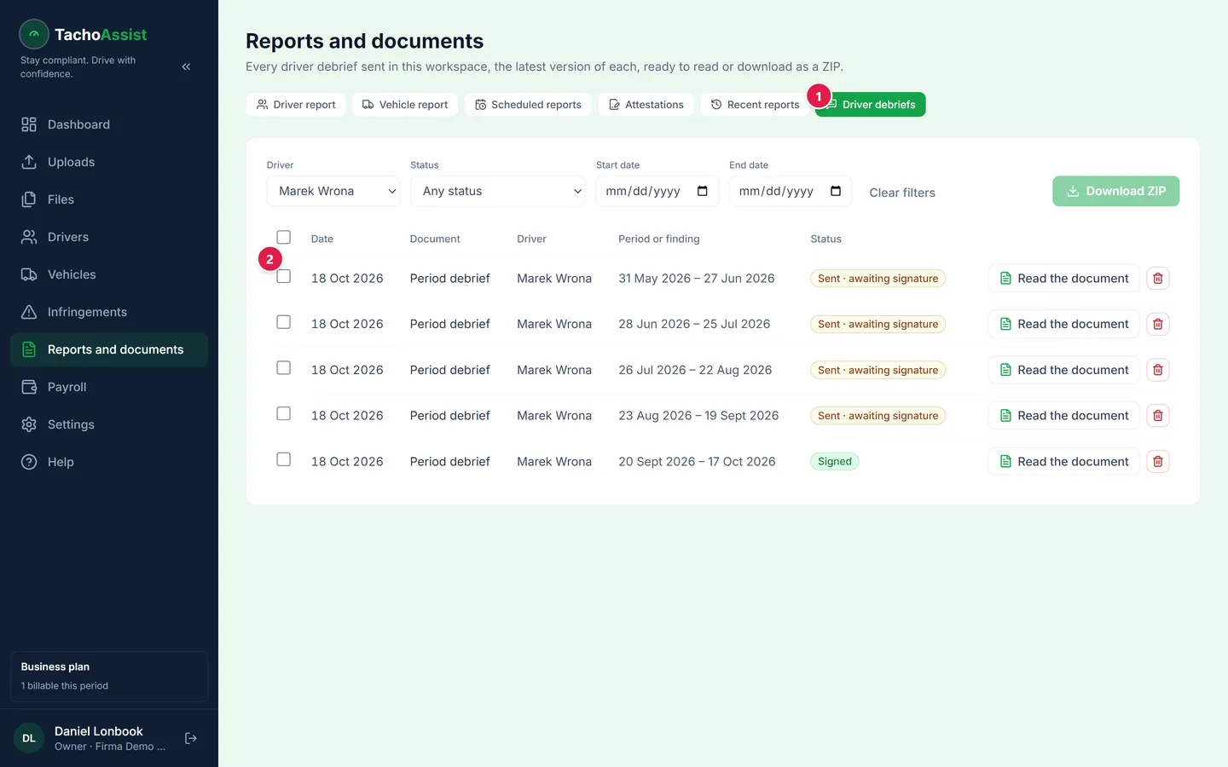Collapse the sidebar with the double-chevron icon
1228x767 pixels.
tap(186, 66)
